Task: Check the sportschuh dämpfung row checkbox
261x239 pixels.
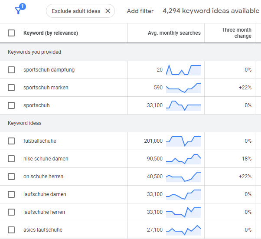Action: (11, 70)
